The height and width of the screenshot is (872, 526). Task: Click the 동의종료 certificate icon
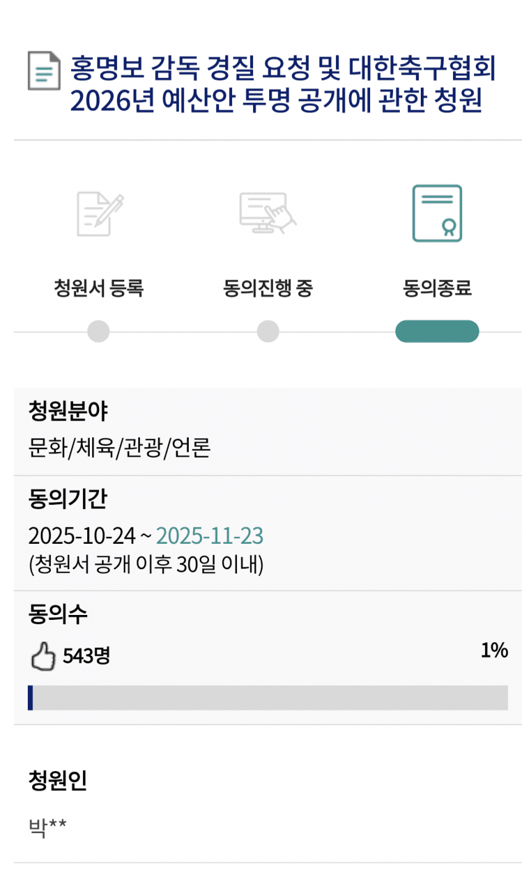click(437, 213)
